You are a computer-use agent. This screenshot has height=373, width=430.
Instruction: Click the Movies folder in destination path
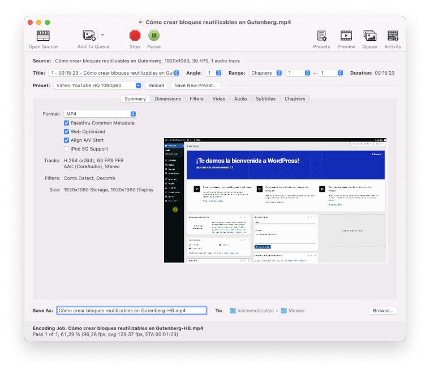coord(293,311)
